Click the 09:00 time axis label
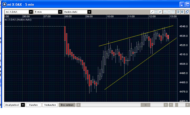The width and height of the screenshot is (190, 115). pyautogui.click(x=89, y=16)
